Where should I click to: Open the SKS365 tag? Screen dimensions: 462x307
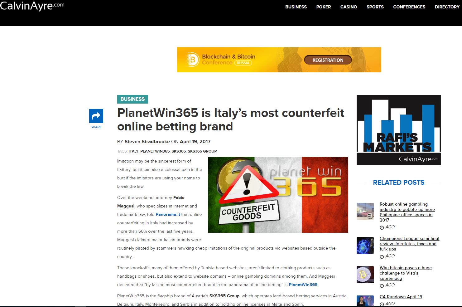[x=179, y=151]
